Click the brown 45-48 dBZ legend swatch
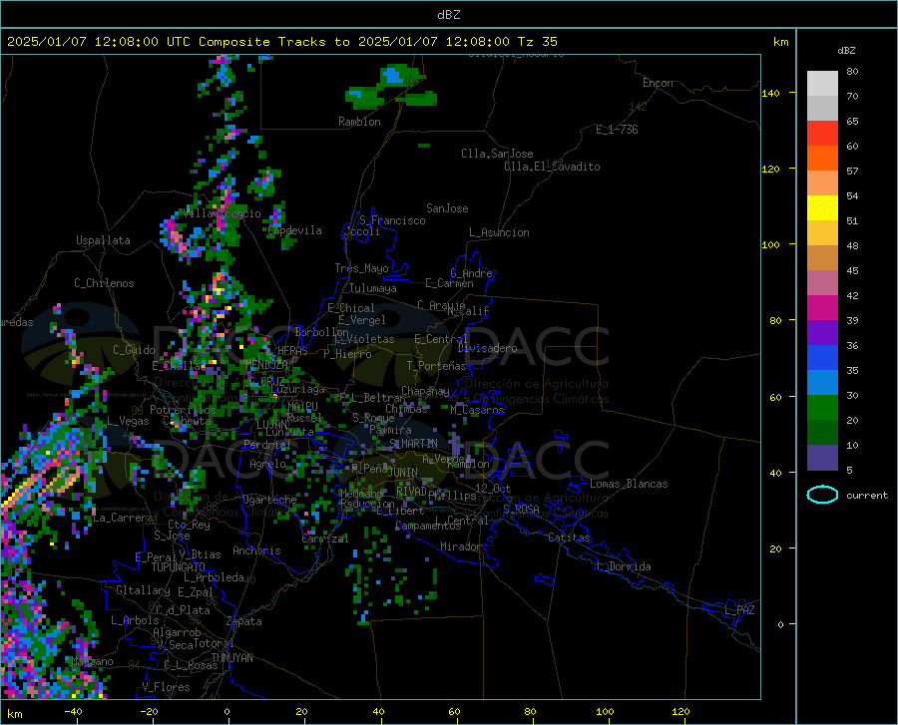 [x=822, y=258]
